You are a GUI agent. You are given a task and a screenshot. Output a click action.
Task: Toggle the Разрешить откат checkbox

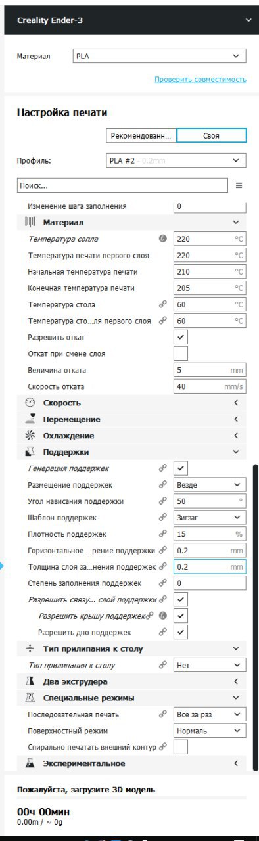click(181, 337)
